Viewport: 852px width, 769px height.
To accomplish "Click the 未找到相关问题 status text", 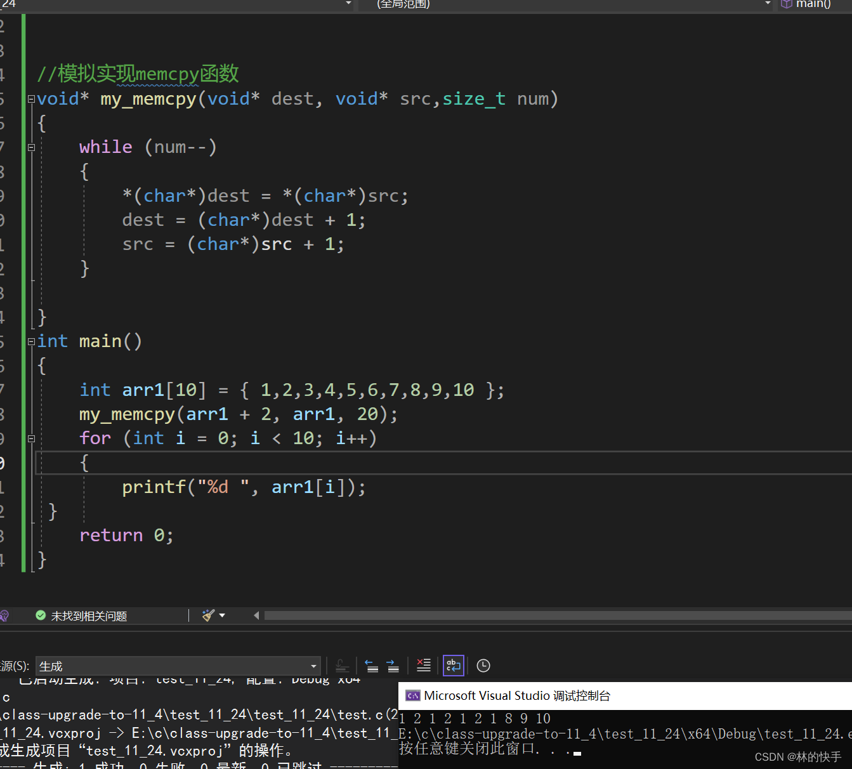I will click(89, 616).
